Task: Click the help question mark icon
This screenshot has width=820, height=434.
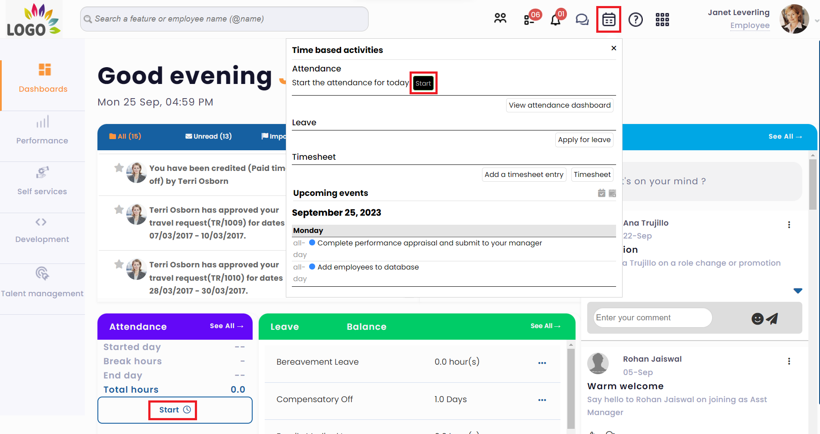Action: [x=635, y=19]
